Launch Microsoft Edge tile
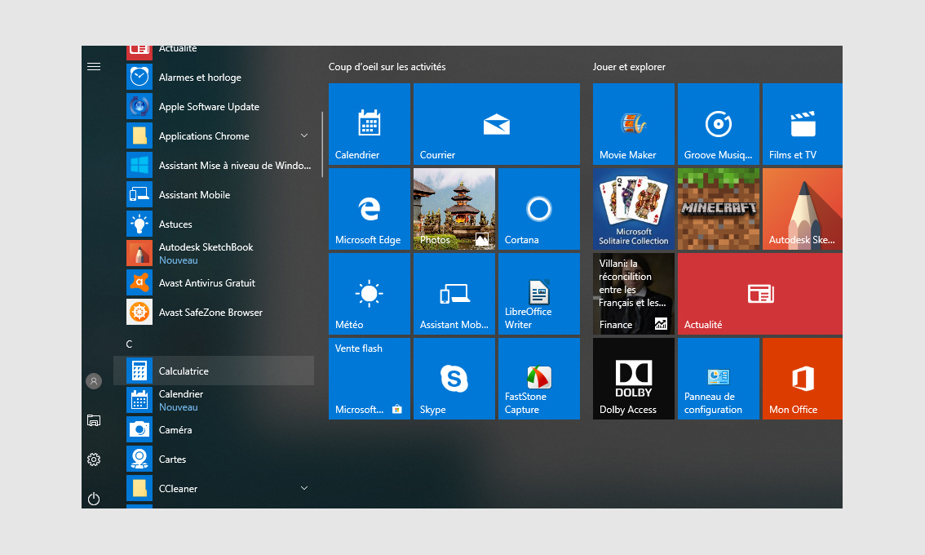 (x=370, y=209)
